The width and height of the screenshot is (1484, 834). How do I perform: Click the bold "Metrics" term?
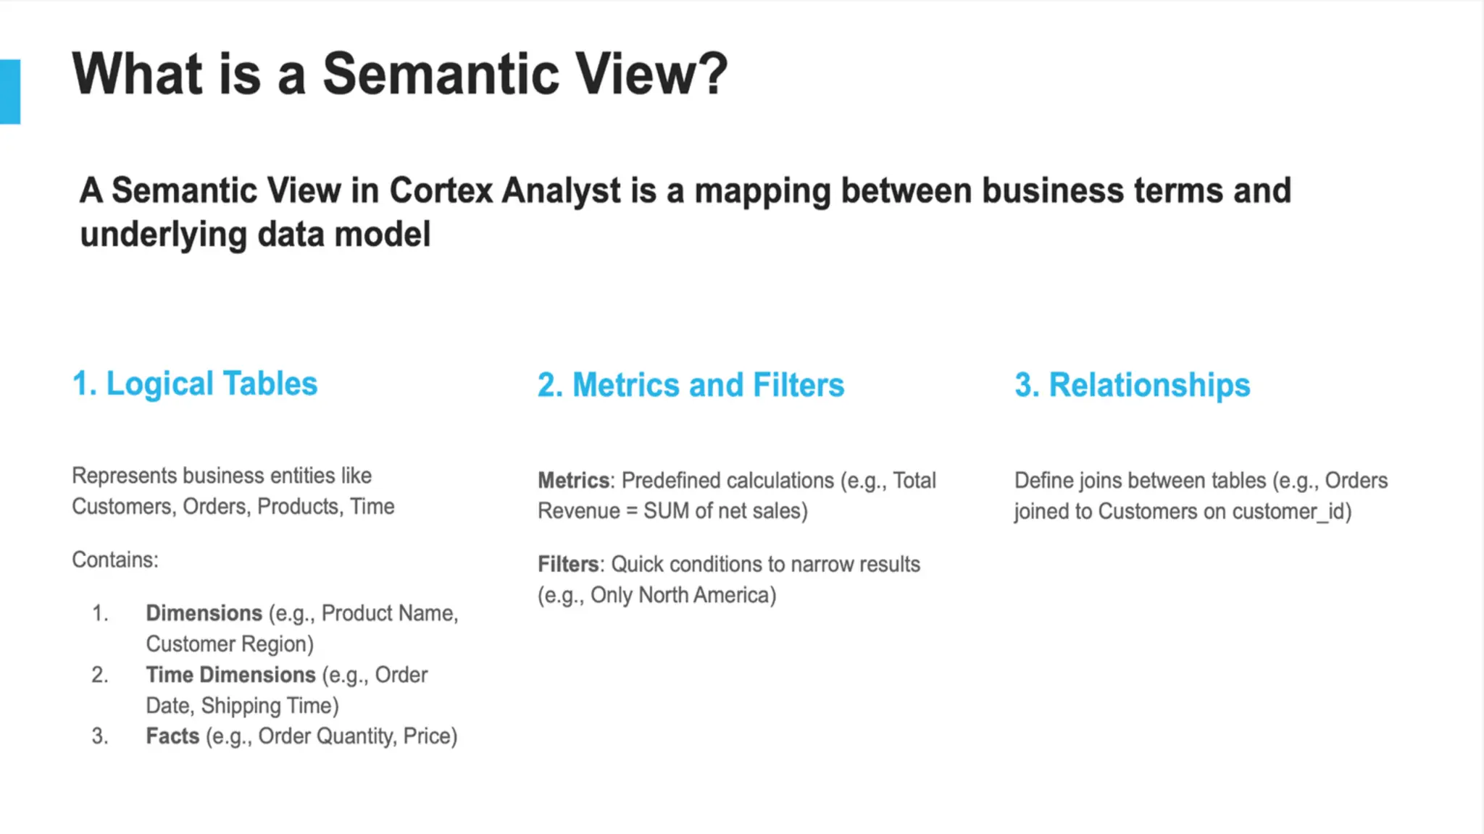pos(574,481)
